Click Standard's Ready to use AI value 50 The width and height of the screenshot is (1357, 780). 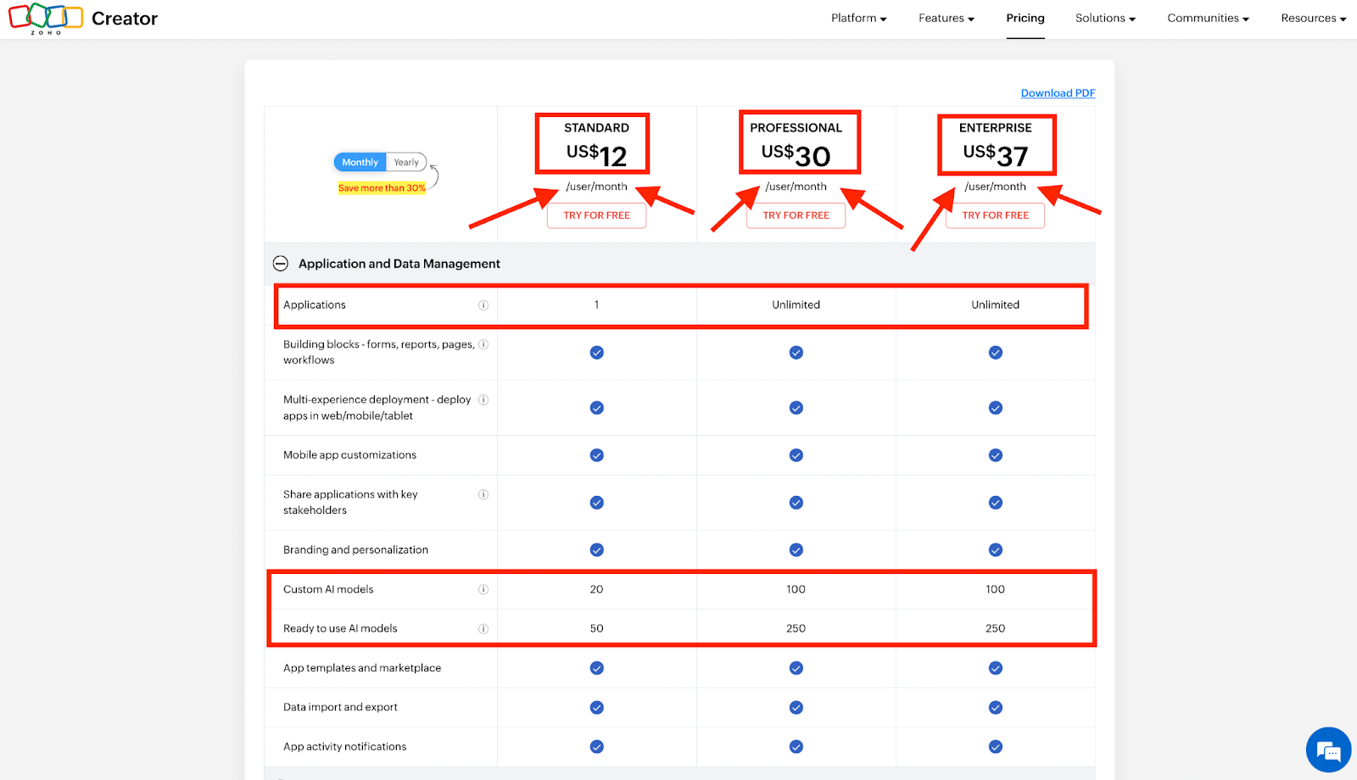(597, 628)
